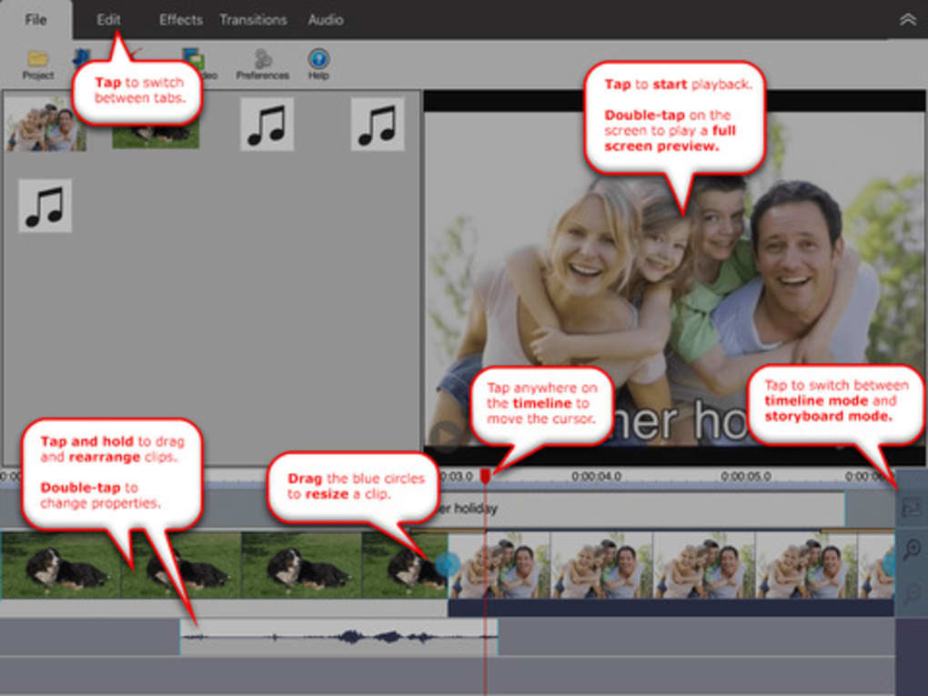
Task: Switch to the Effects tab
Action: (180, 19)
